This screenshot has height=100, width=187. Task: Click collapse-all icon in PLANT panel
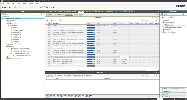coord(5,14)
